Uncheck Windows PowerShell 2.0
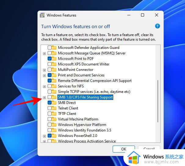 coord(49,135)
